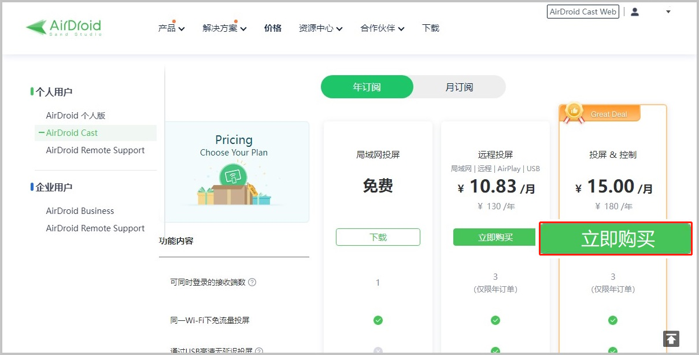Open the 下载 nav item
699x355 pixels.
point(431,28)
